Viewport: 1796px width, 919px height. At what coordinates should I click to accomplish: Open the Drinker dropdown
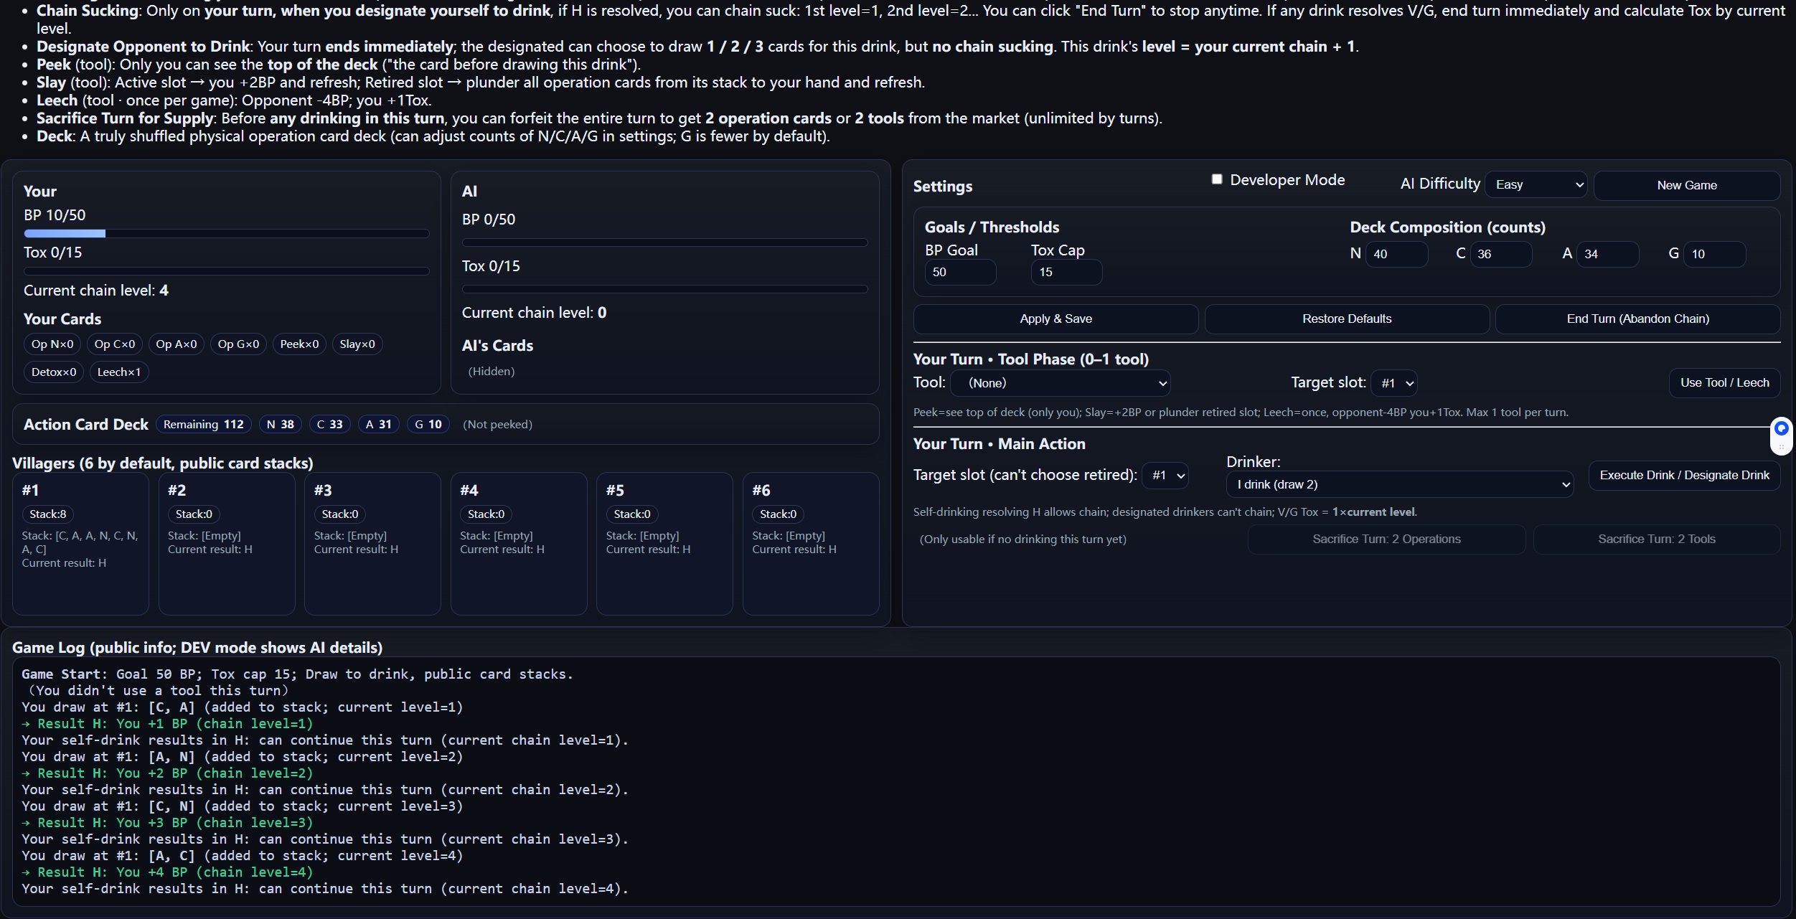point(1400,484)
